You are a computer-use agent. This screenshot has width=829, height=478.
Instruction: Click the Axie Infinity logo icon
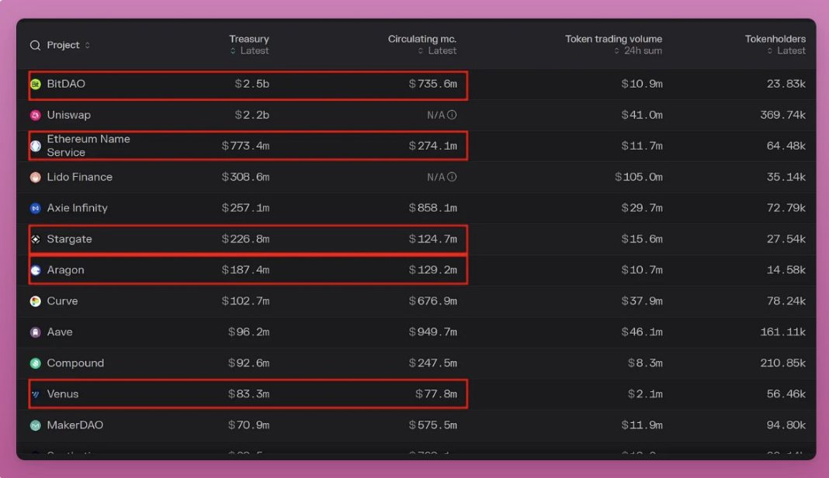[36, 208]
